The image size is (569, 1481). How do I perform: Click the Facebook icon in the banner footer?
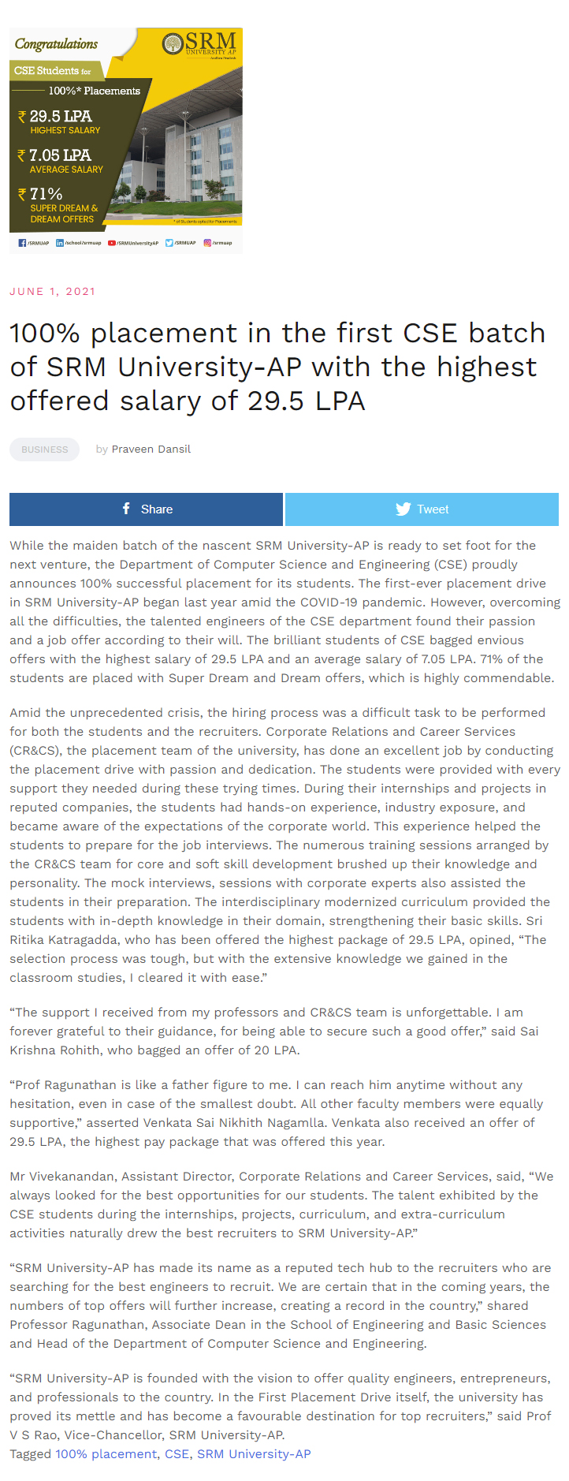tap(22, 243)
